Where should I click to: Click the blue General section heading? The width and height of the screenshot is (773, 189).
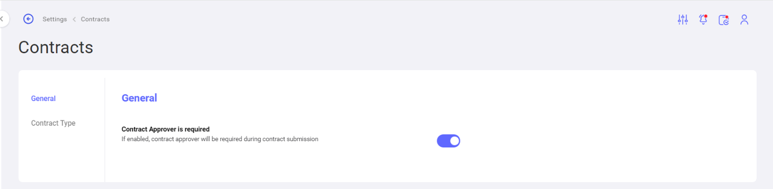point(139,98)
